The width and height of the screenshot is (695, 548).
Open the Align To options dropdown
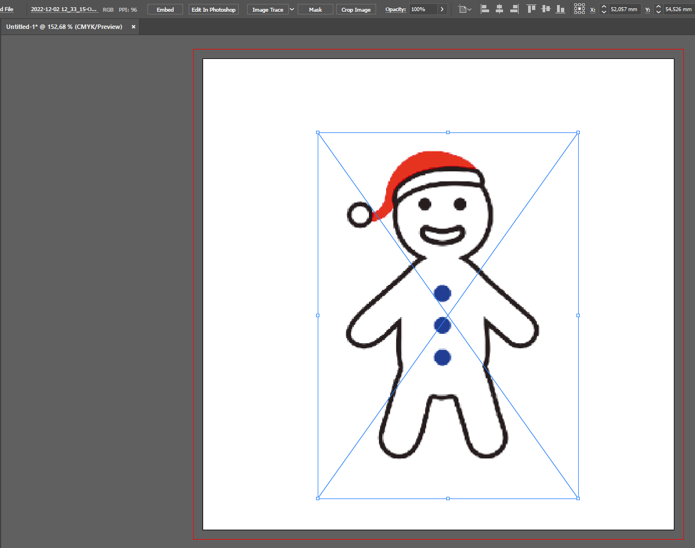pos(464,9)
